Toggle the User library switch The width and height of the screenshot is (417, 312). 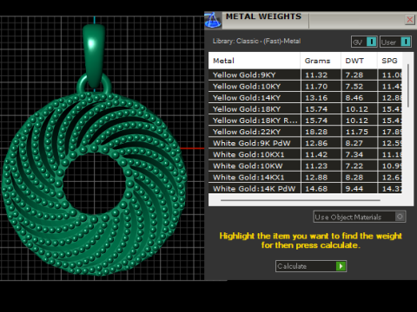tap(395, 42)
